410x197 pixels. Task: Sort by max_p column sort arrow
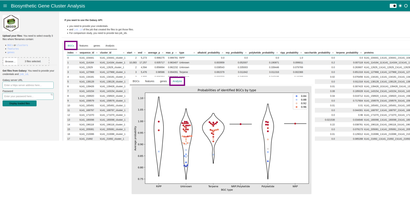click(x=176, y=53)
